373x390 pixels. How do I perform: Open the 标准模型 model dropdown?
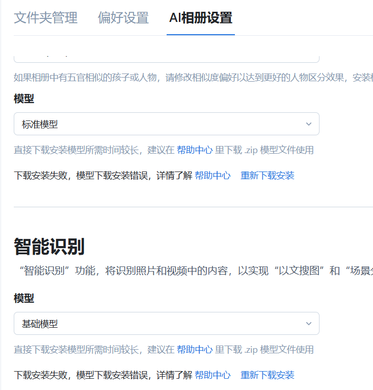coord(167,124)
